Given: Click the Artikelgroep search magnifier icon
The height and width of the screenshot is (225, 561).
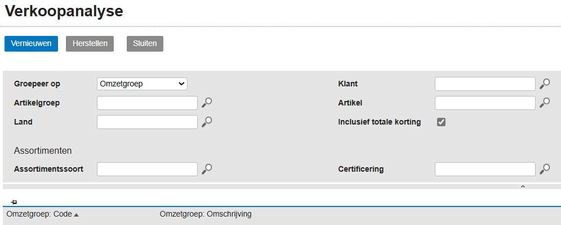Looking at the screenshot, I should coord(207,103).
